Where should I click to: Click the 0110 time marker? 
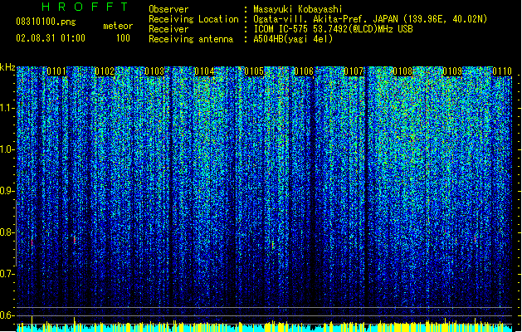coord(502,71)
